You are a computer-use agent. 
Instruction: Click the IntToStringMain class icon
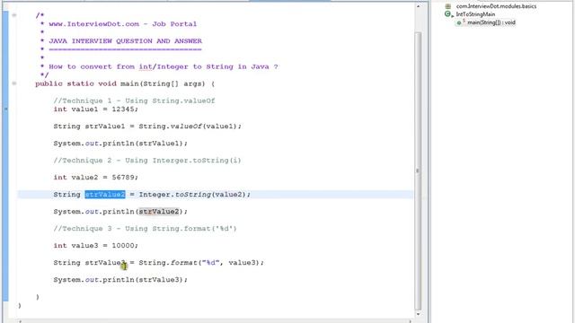447,14
